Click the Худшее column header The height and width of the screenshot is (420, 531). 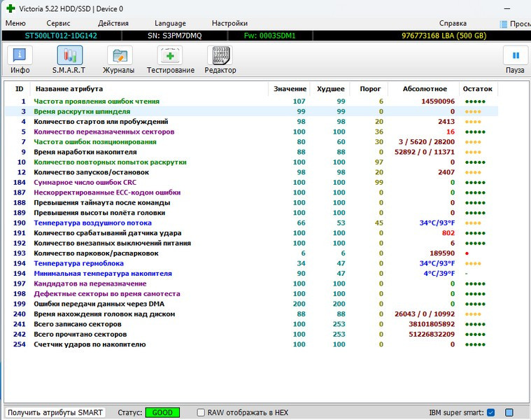(330, 89)
